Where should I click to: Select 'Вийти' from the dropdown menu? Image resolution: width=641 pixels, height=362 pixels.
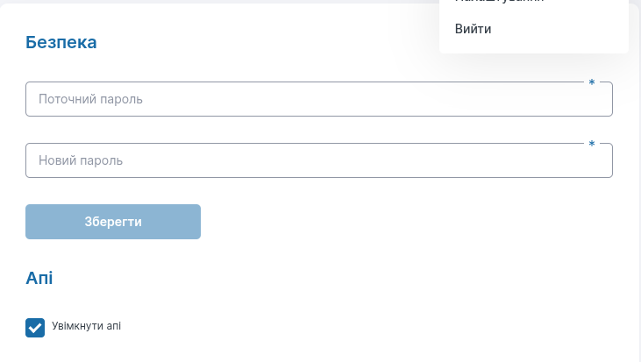[473, 30]
